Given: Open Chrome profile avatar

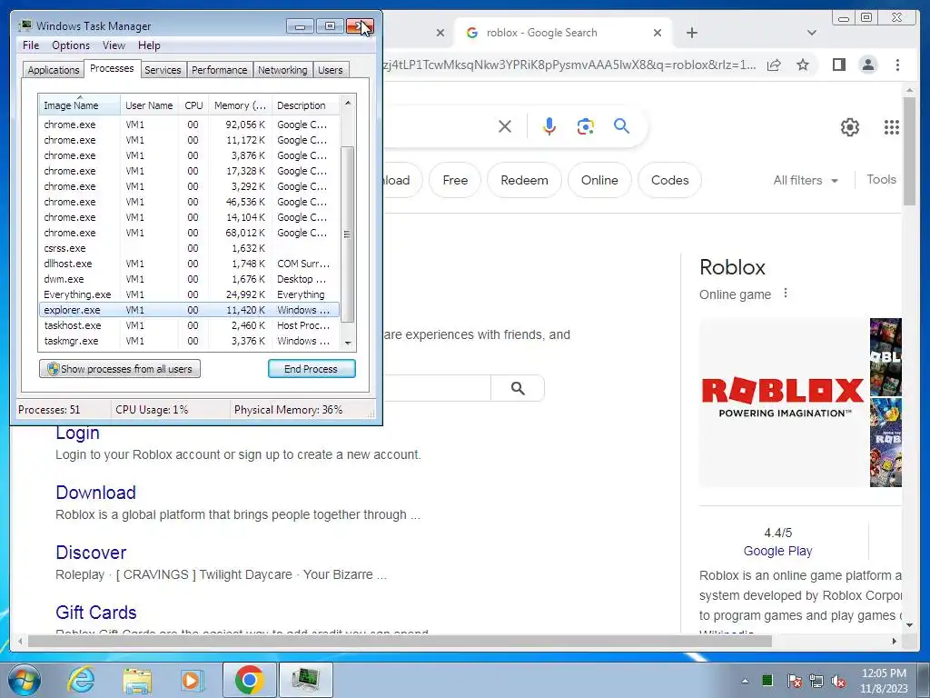Looking at the screenshot, I should (x=867, y=65).
